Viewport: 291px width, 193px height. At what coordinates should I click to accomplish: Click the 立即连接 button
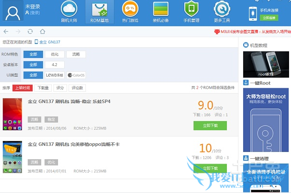269,18
